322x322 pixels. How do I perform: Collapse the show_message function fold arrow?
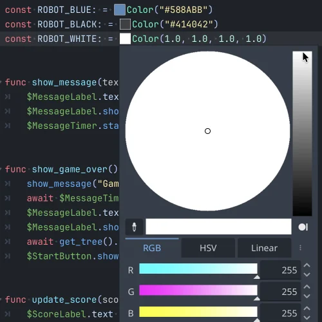[x=1, y=82]
